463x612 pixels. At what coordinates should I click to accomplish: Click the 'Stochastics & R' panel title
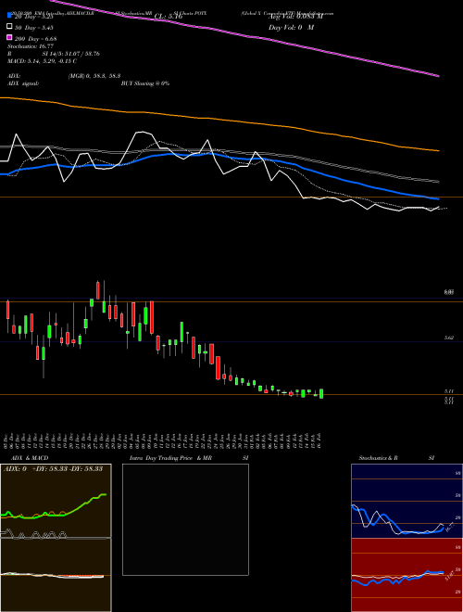point(379,458)
